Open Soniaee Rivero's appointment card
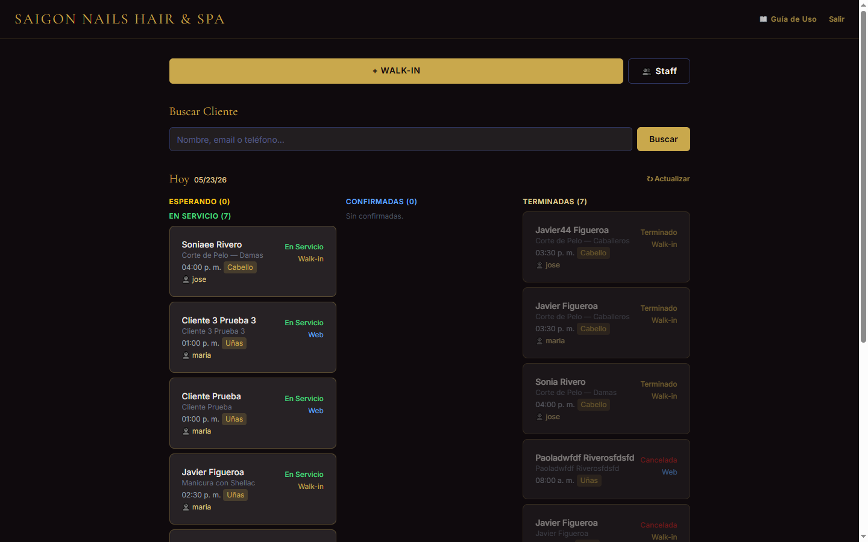868x542 pixels. (253, 261)
